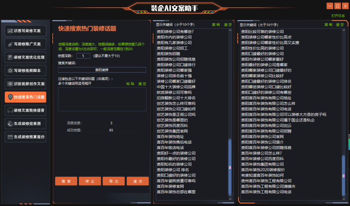
Task: Select keyword 喜百年装饰总部在哪里
Action: point(176,192)
